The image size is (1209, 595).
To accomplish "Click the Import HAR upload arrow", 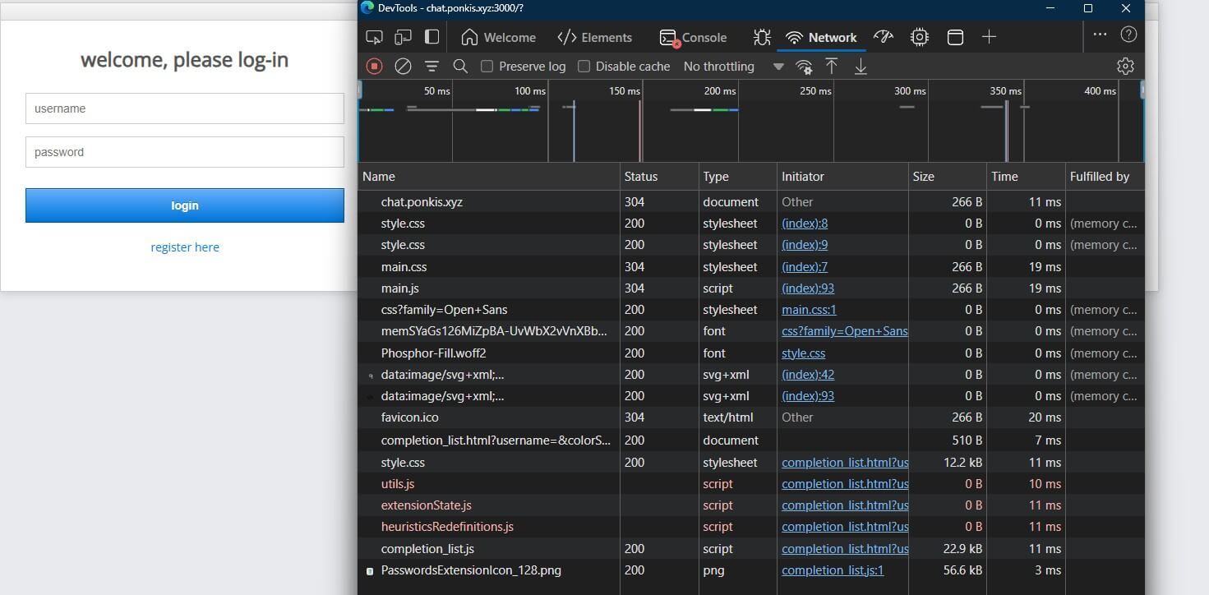I will 832,67.
